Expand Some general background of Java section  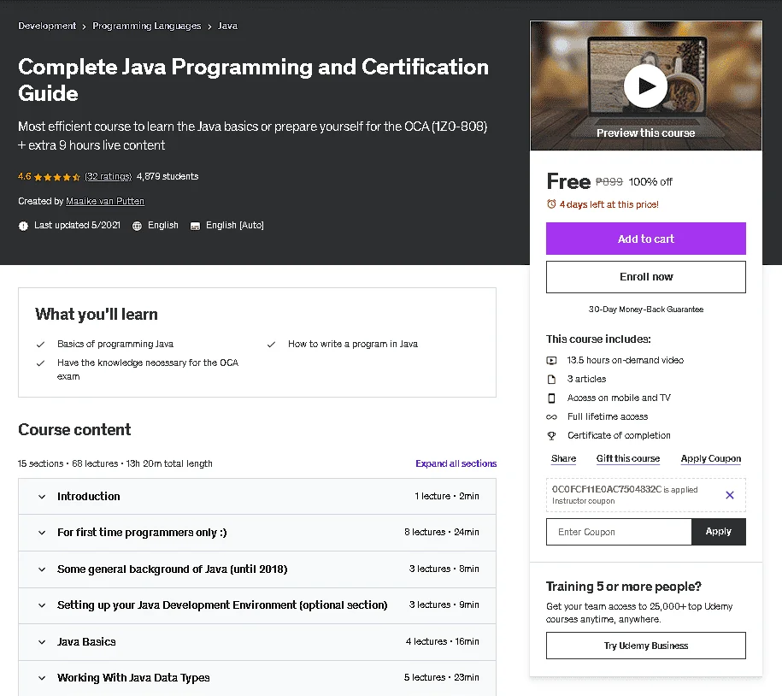[257, 569]
